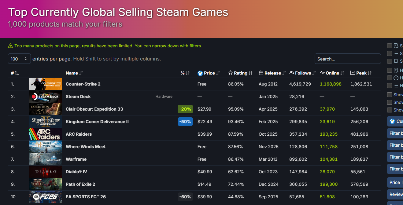This screenshot has width=403, height=205.
Task: Click the blue -50% discount badge
Action: (185, 122)
